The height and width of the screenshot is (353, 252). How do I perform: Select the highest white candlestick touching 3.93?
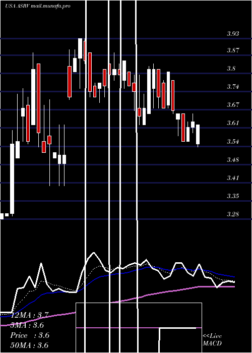(x=80, y=48)
